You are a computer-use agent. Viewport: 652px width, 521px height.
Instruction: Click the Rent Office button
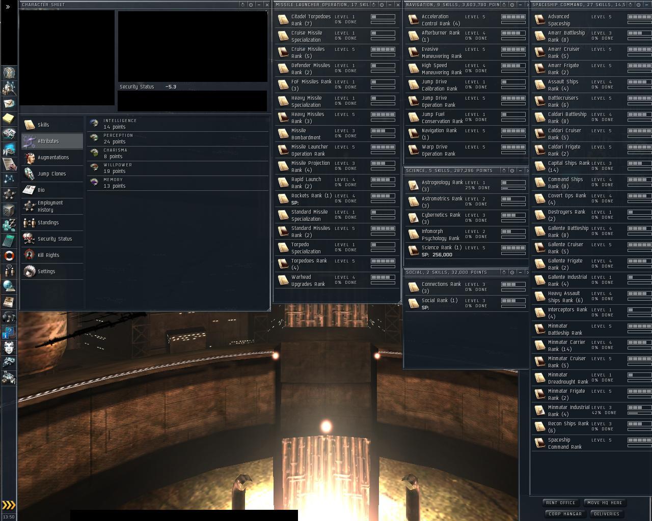tap(561, 503)
